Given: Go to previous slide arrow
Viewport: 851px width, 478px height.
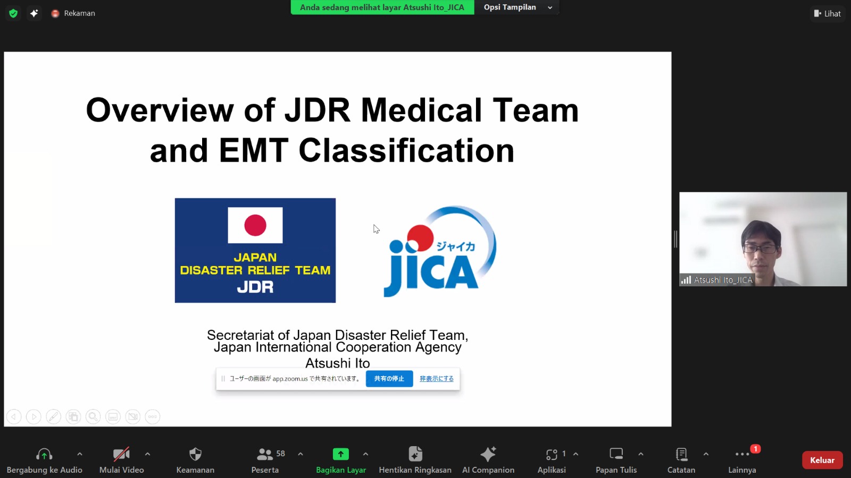Looking at the screenshot, I should click(14, 417).
